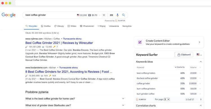The image size is (211, 109).
Task: Click the word count icon on the foodandwine result
Action: tap(42, 75)
